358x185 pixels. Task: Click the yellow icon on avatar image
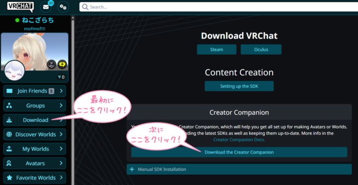62,64
